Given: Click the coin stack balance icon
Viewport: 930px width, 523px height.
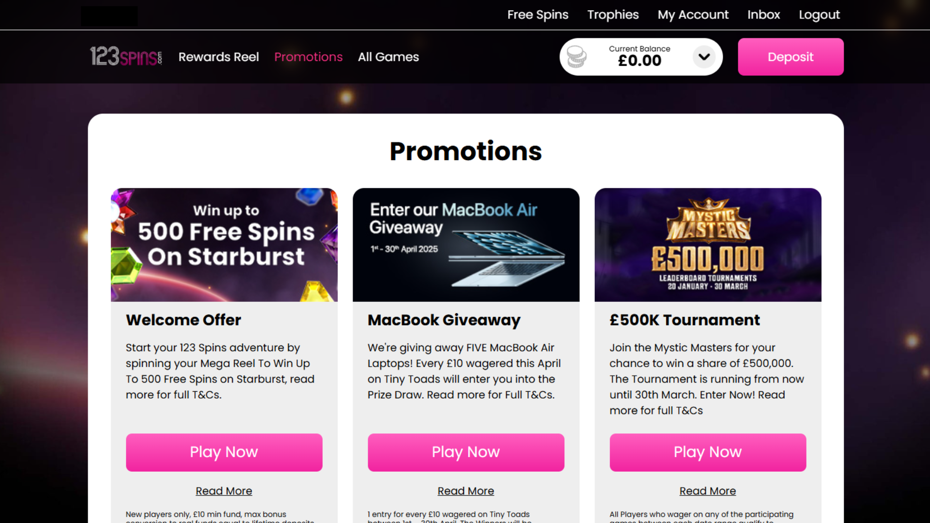Looking at the screenshot, I should click(576, 57).
